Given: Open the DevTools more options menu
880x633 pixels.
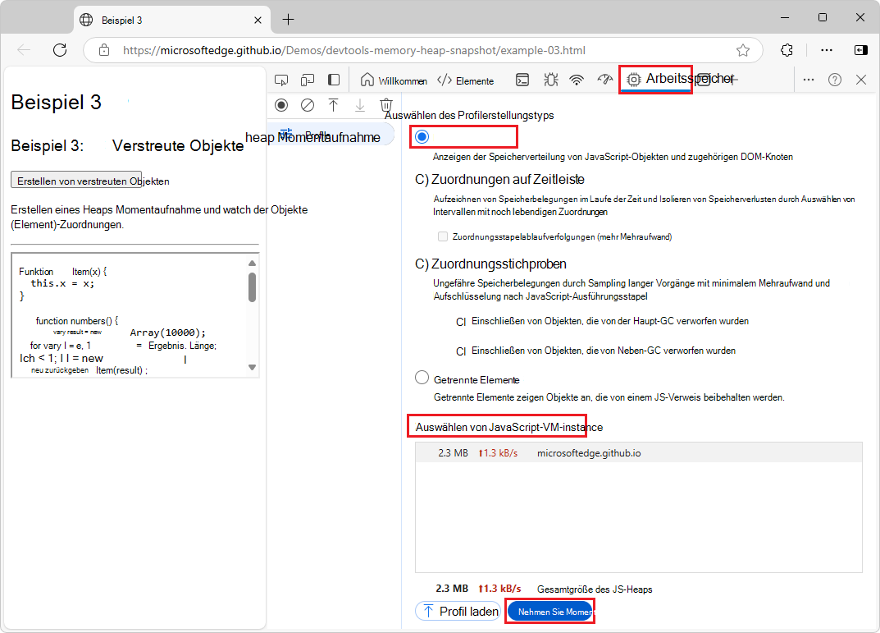Looking at the screenshot, I should [808, 79].
